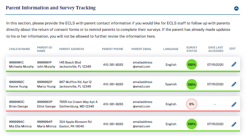Click the pencil icon for Marcy Young's row
Image resolution: width=248 pixels, height=136 pixels.
234,84
